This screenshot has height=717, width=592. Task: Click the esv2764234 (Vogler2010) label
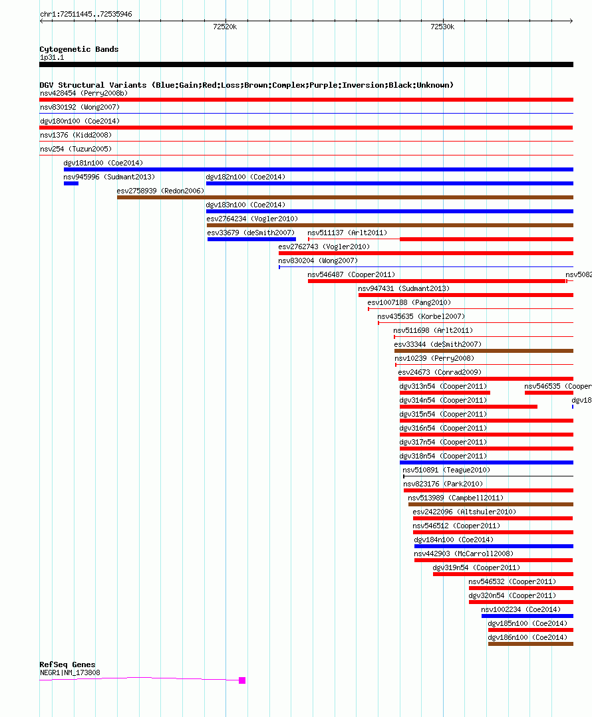[252, 219]
